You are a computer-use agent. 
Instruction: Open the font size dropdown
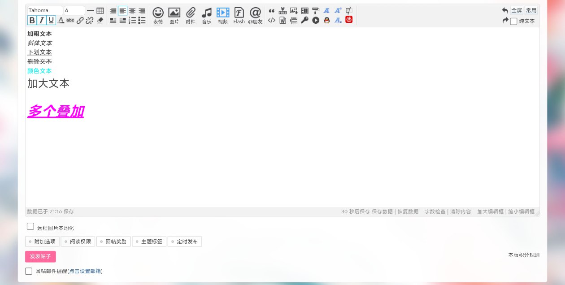(x=74, y=10)
